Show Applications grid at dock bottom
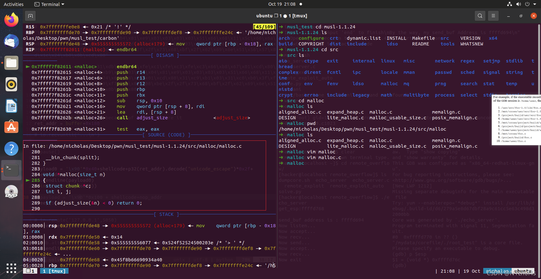This screenshot has width=541, height=279. click(x=11, y=268)
